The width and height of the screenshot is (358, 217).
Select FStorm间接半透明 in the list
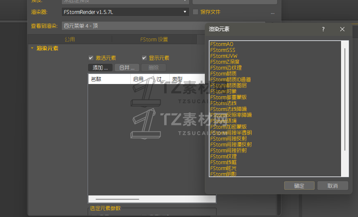click(231, 133)
